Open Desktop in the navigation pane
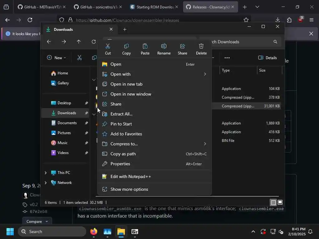Screen dimensions: 319x239 (x=66, y=103)
